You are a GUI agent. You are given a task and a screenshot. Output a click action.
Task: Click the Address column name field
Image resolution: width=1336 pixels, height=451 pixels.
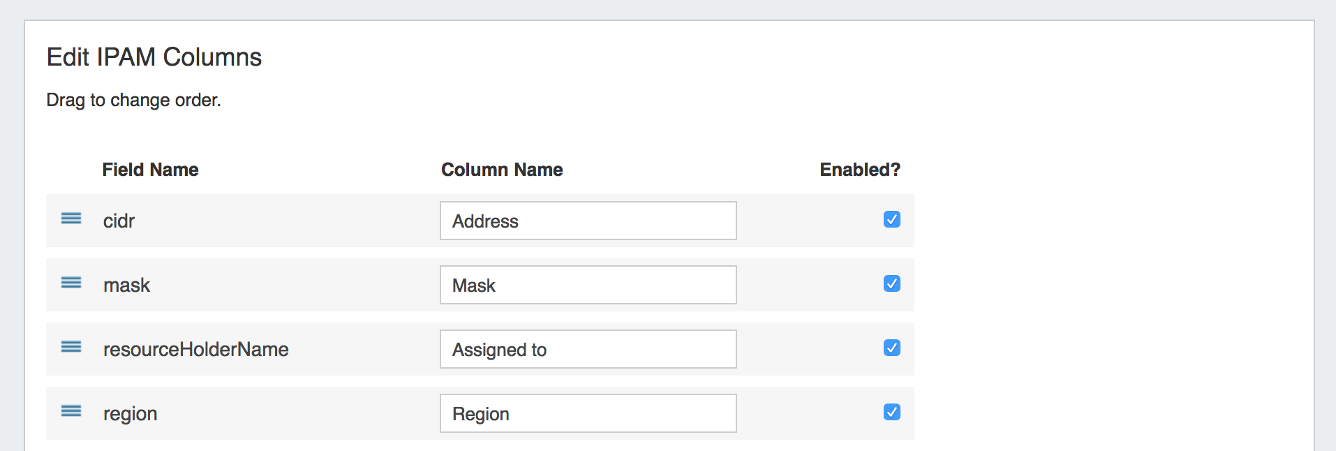coord(588,221)
